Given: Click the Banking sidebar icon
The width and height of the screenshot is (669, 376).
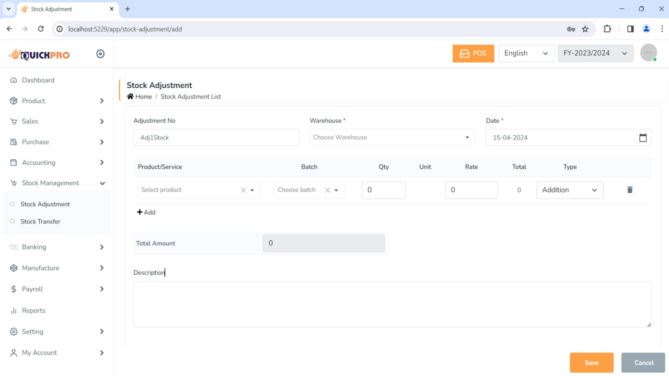Looking at the screenshot, I should 14,246.
